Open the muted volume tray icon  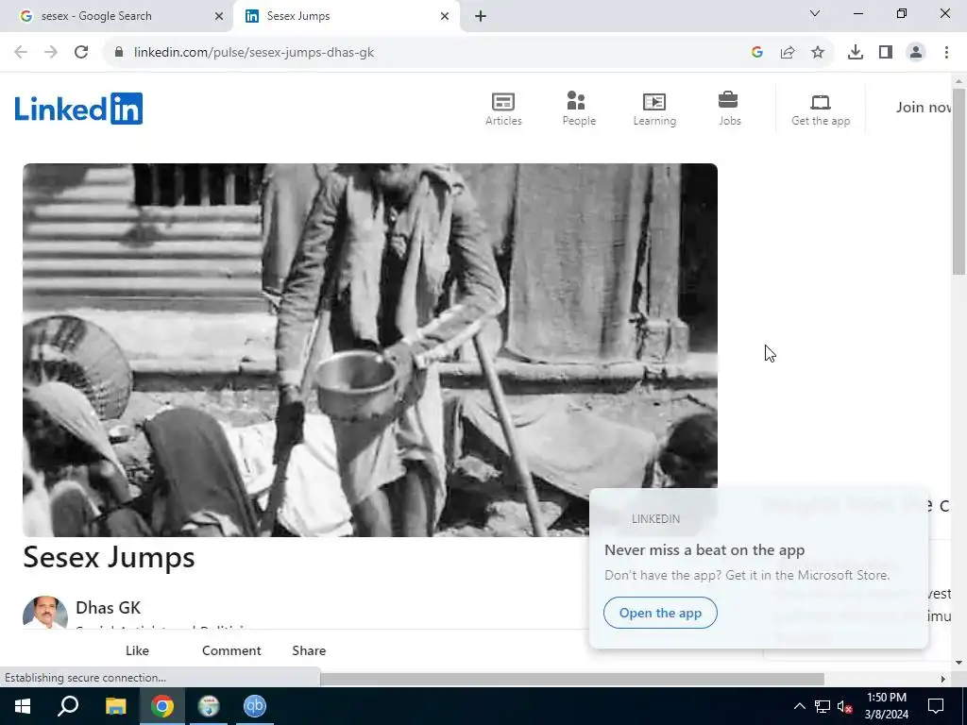pyautogui.click(x=845, y=706)
